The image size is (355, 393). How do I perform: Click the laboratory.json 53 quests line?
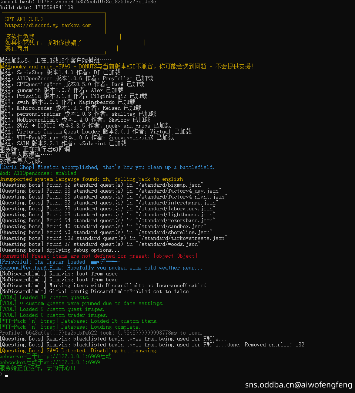pyautogui.click(x=108, y=209)
